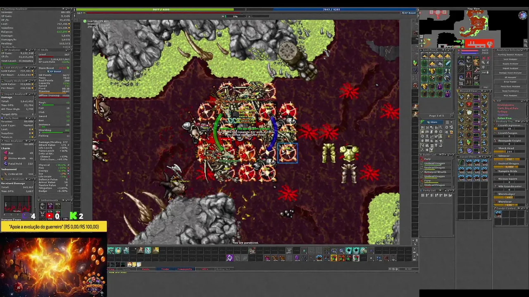This screenshot has width=529, height=297.
Task: Collapse the Loot Pouch panel
Action: coord(451,50)
